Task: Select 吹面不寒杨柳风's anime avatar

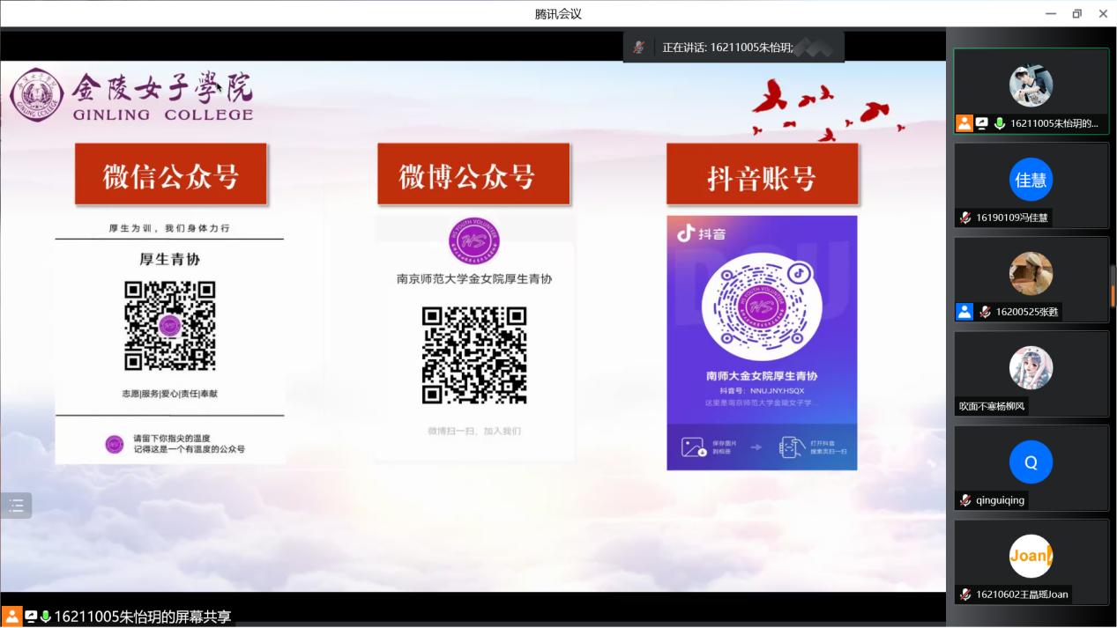Action: tap(1031, 368)
